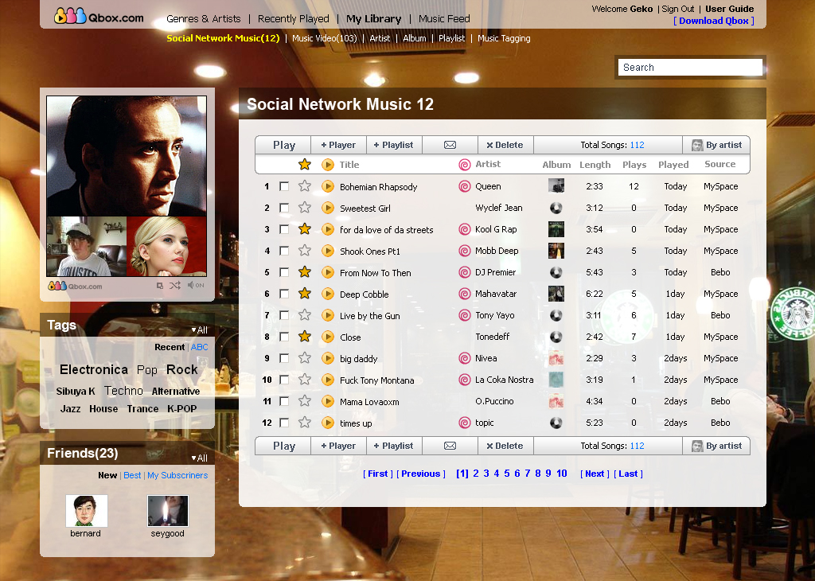Viewport: 815px width, 581px height.
Task: Check the box for Bohemian Rhapsody
Action: pyautogui.click(x=284, y=186)
